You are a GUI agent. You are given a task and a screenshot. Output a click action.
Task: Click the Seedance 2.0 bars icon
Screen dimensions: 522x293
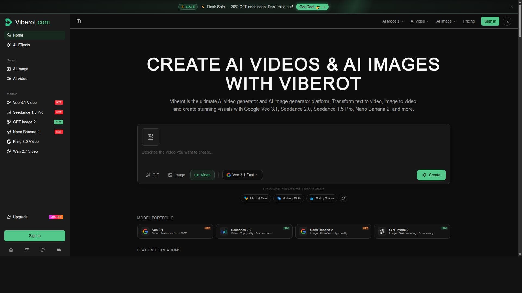[x=224, y=231]
